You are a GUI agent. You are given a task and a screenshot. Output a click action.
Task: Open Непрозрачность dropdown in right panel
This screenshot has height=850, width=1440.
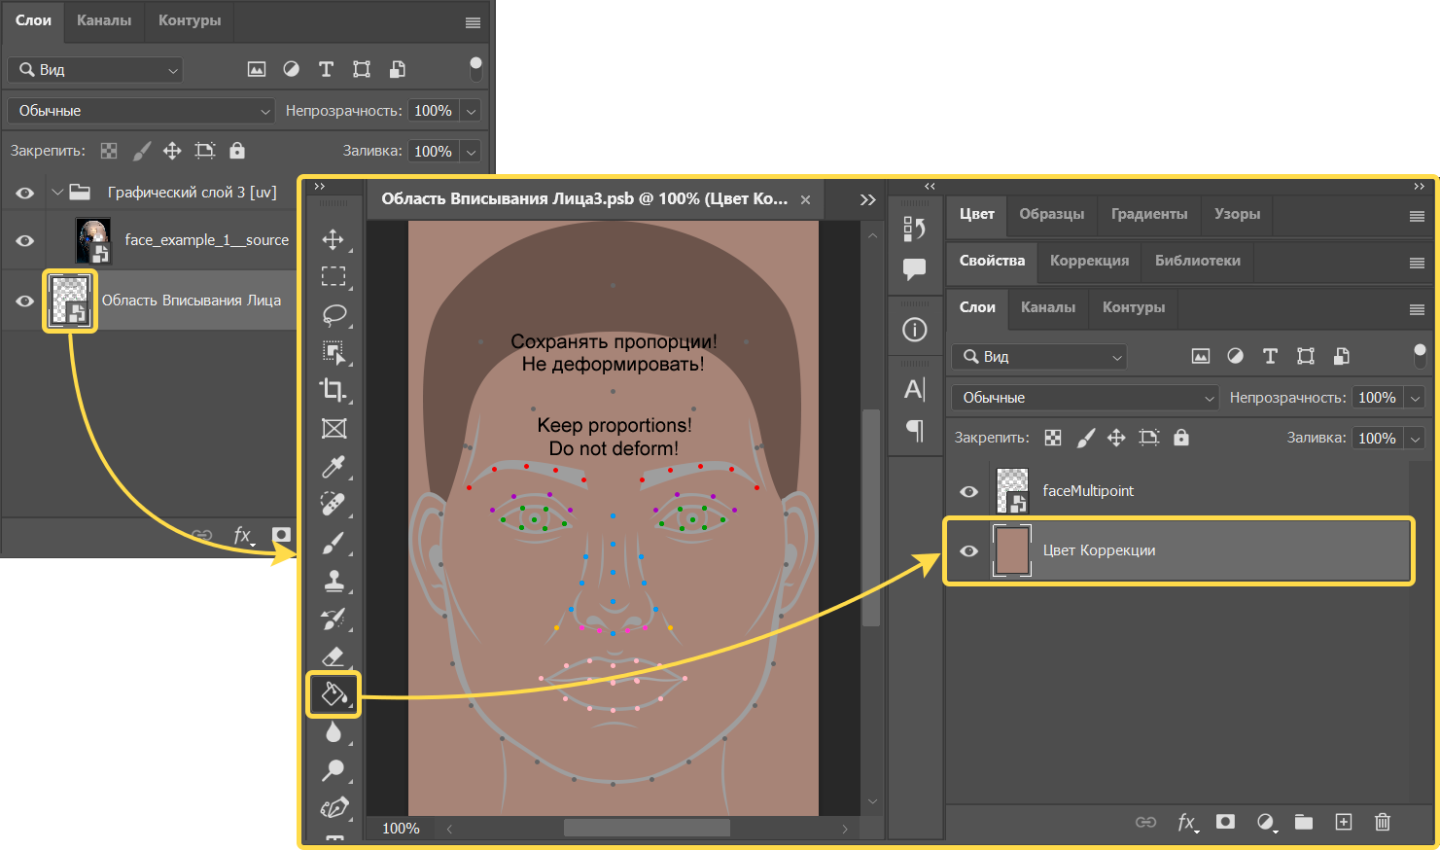[x=1416, y=398]
